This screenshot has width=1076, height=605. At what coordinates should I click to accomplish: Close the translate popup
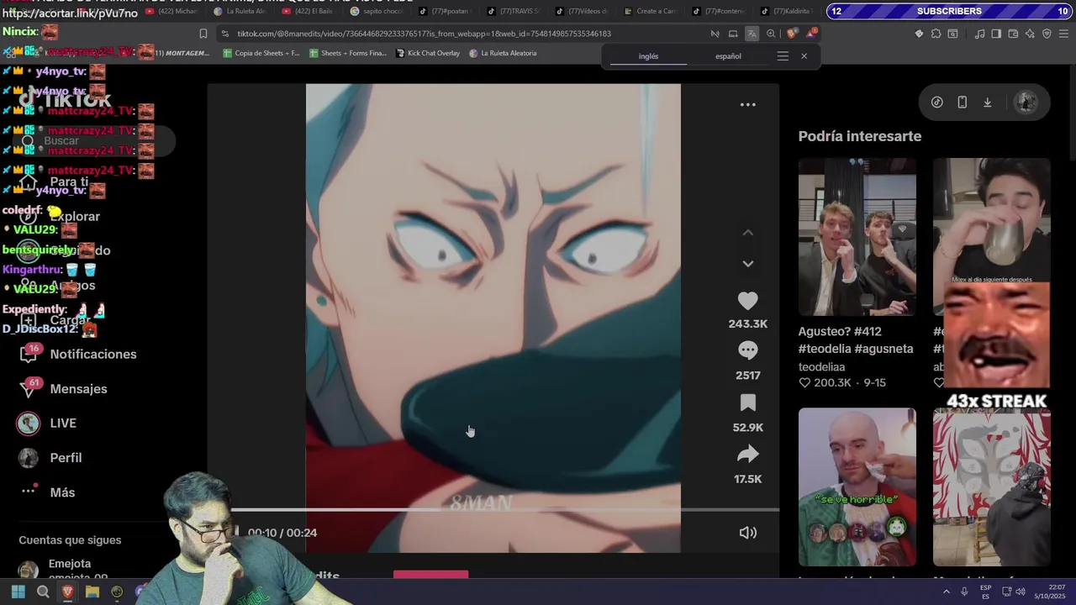[804, 56]
